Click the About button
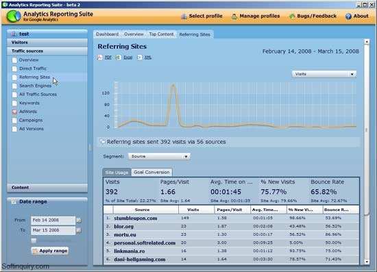The image size is (377, 272). click(357, 16)
